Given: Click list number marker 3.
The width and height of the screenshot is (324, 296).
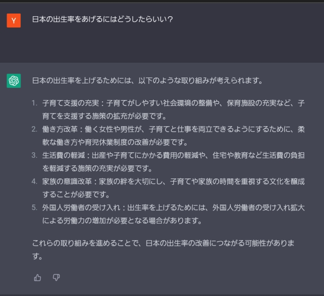Looking at the screenshot, I should click(34, 155).
